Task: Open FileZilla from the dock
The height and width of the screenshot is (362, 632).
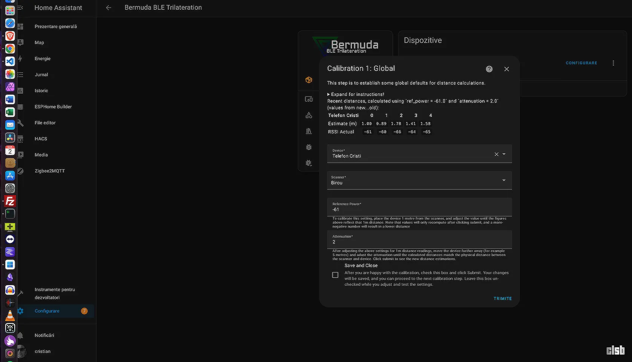Action: click(x=10, y=201)
